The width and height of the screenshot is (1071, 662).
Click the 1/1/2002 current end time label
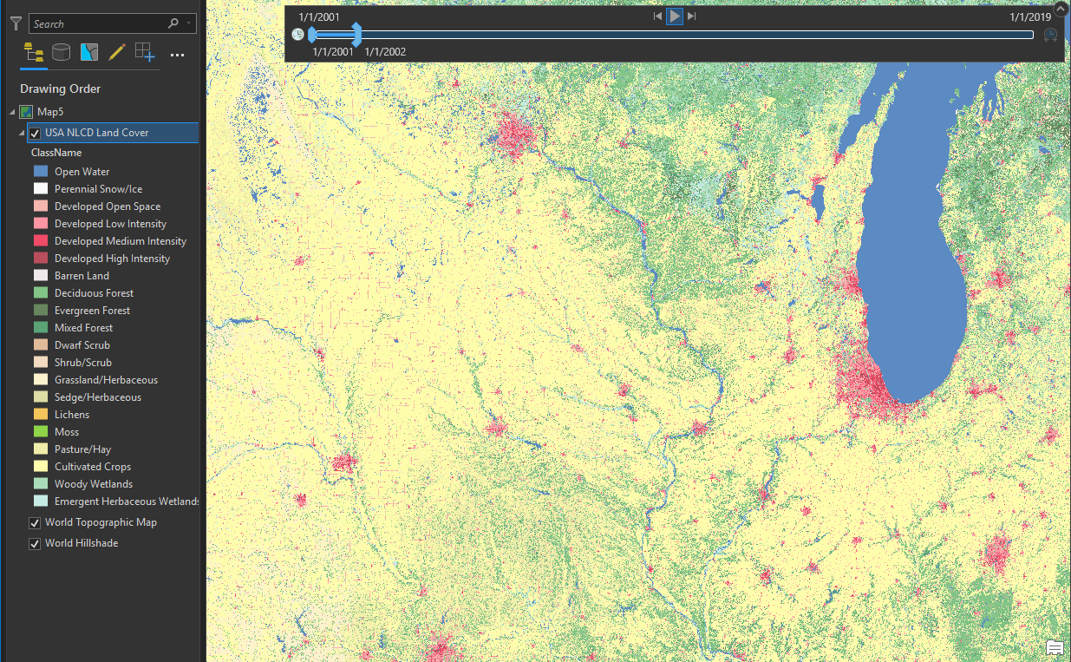[x=385, y=52]
